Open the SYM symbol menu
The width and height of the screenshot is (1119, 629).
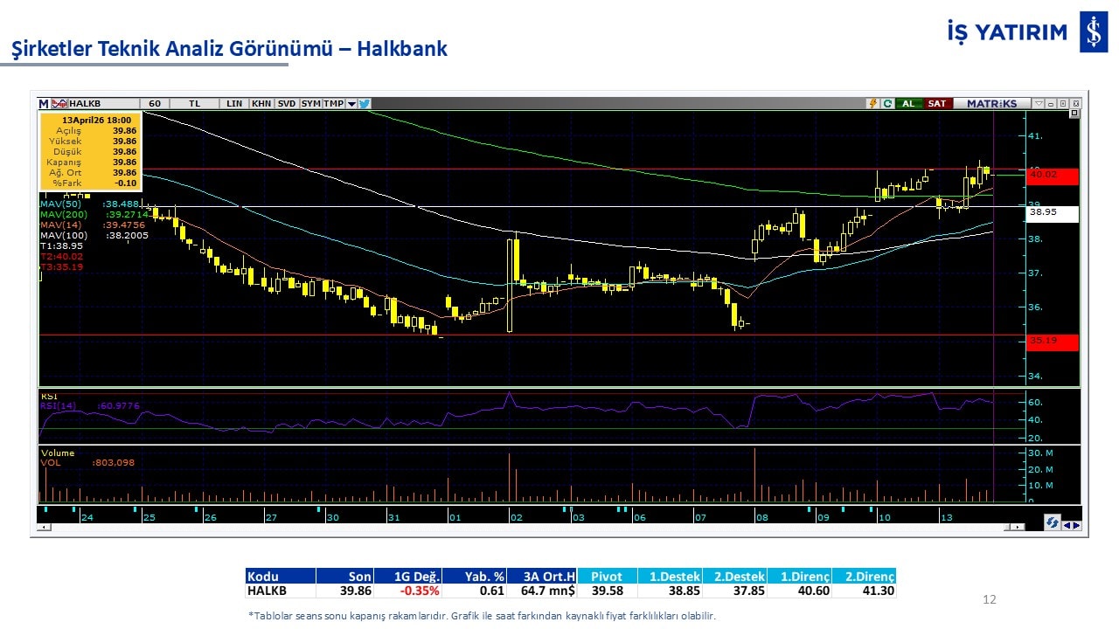click(x=310, y=103)
